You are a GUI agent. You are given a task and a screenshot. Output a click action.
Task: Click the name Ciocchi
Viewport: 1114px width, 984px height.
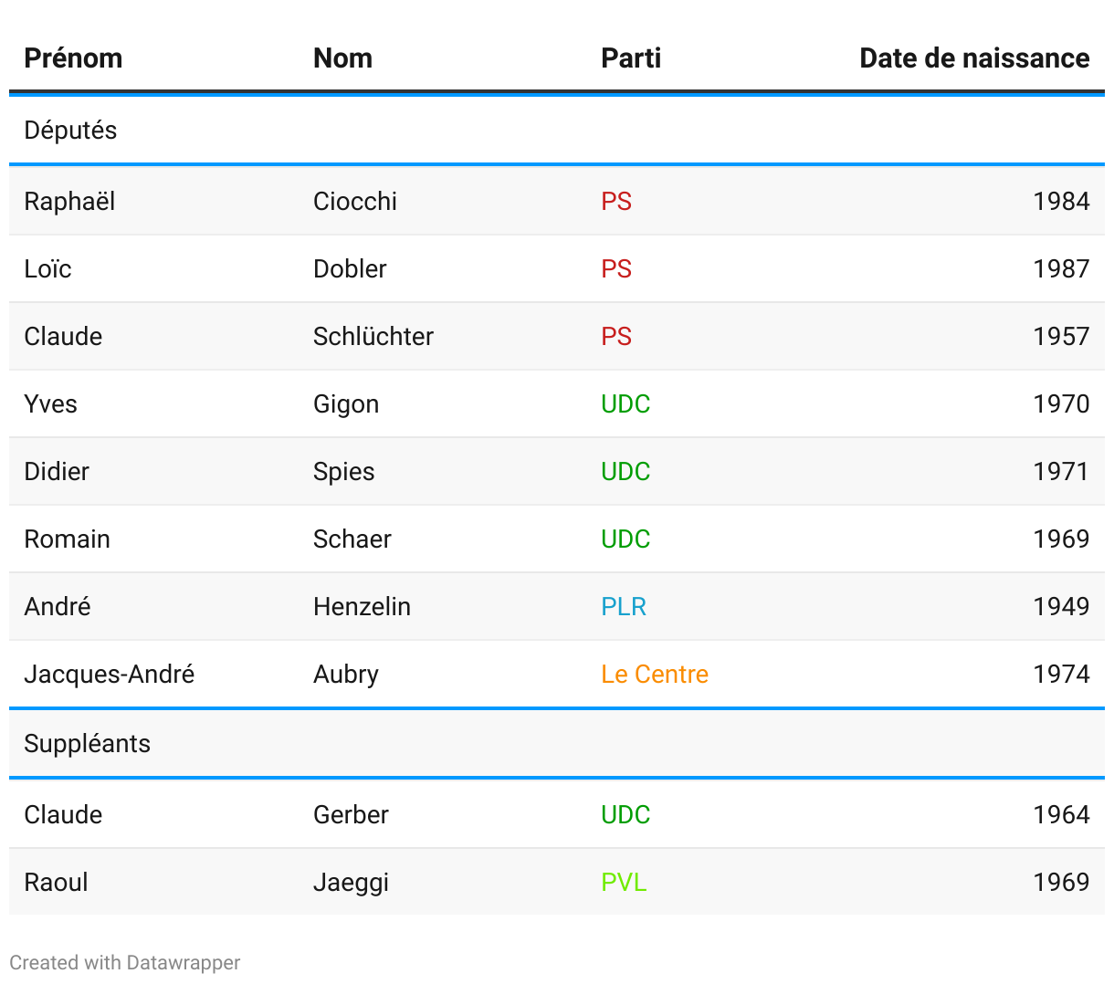(x=355, y=201)
